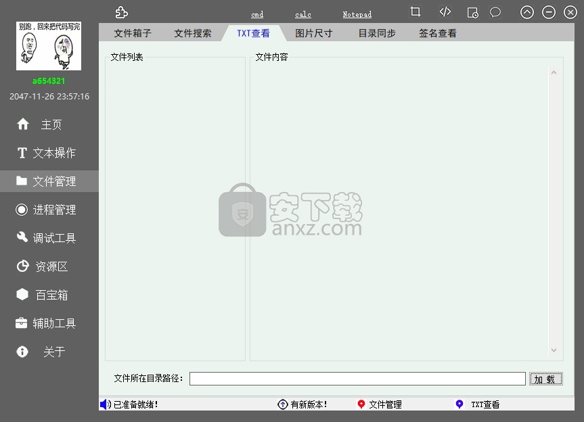584x422 pixels.
Task: Switch to the 文件搜索 tab
Action: pyautogui.click(x=193, y=33)
